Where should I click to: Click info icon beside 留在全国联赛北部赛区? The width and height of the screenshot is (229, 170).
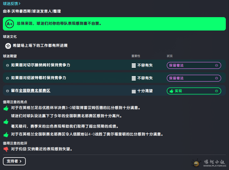(x=8, y=91)
